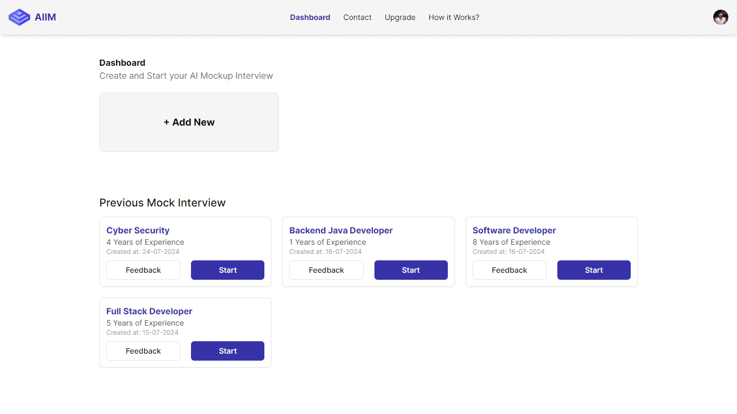View feedback for Backend Java Developer
This screenshot has width=737, height=414.
[326, 270]
